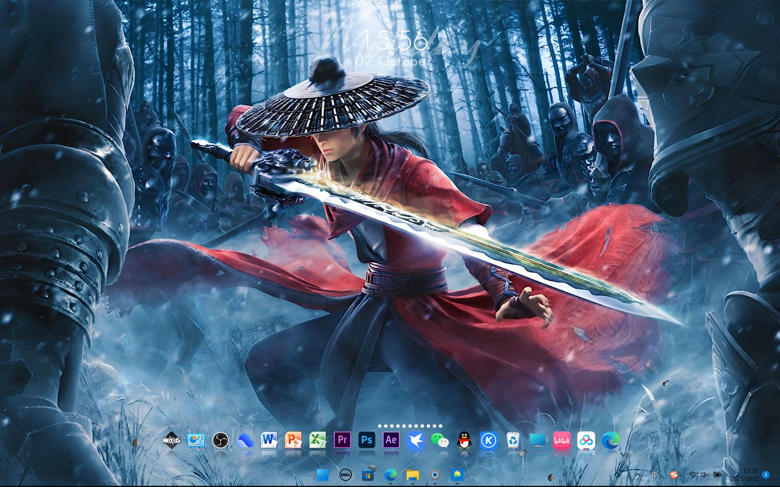Open This PC monitor icon in the dock

point(537,440)
